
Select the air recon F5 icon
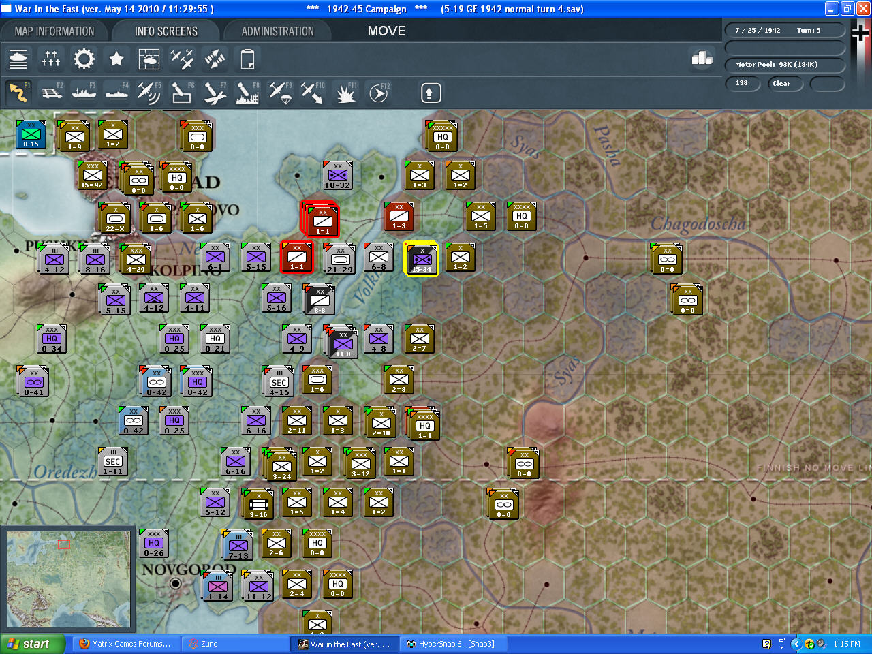(x=149, y=93)
